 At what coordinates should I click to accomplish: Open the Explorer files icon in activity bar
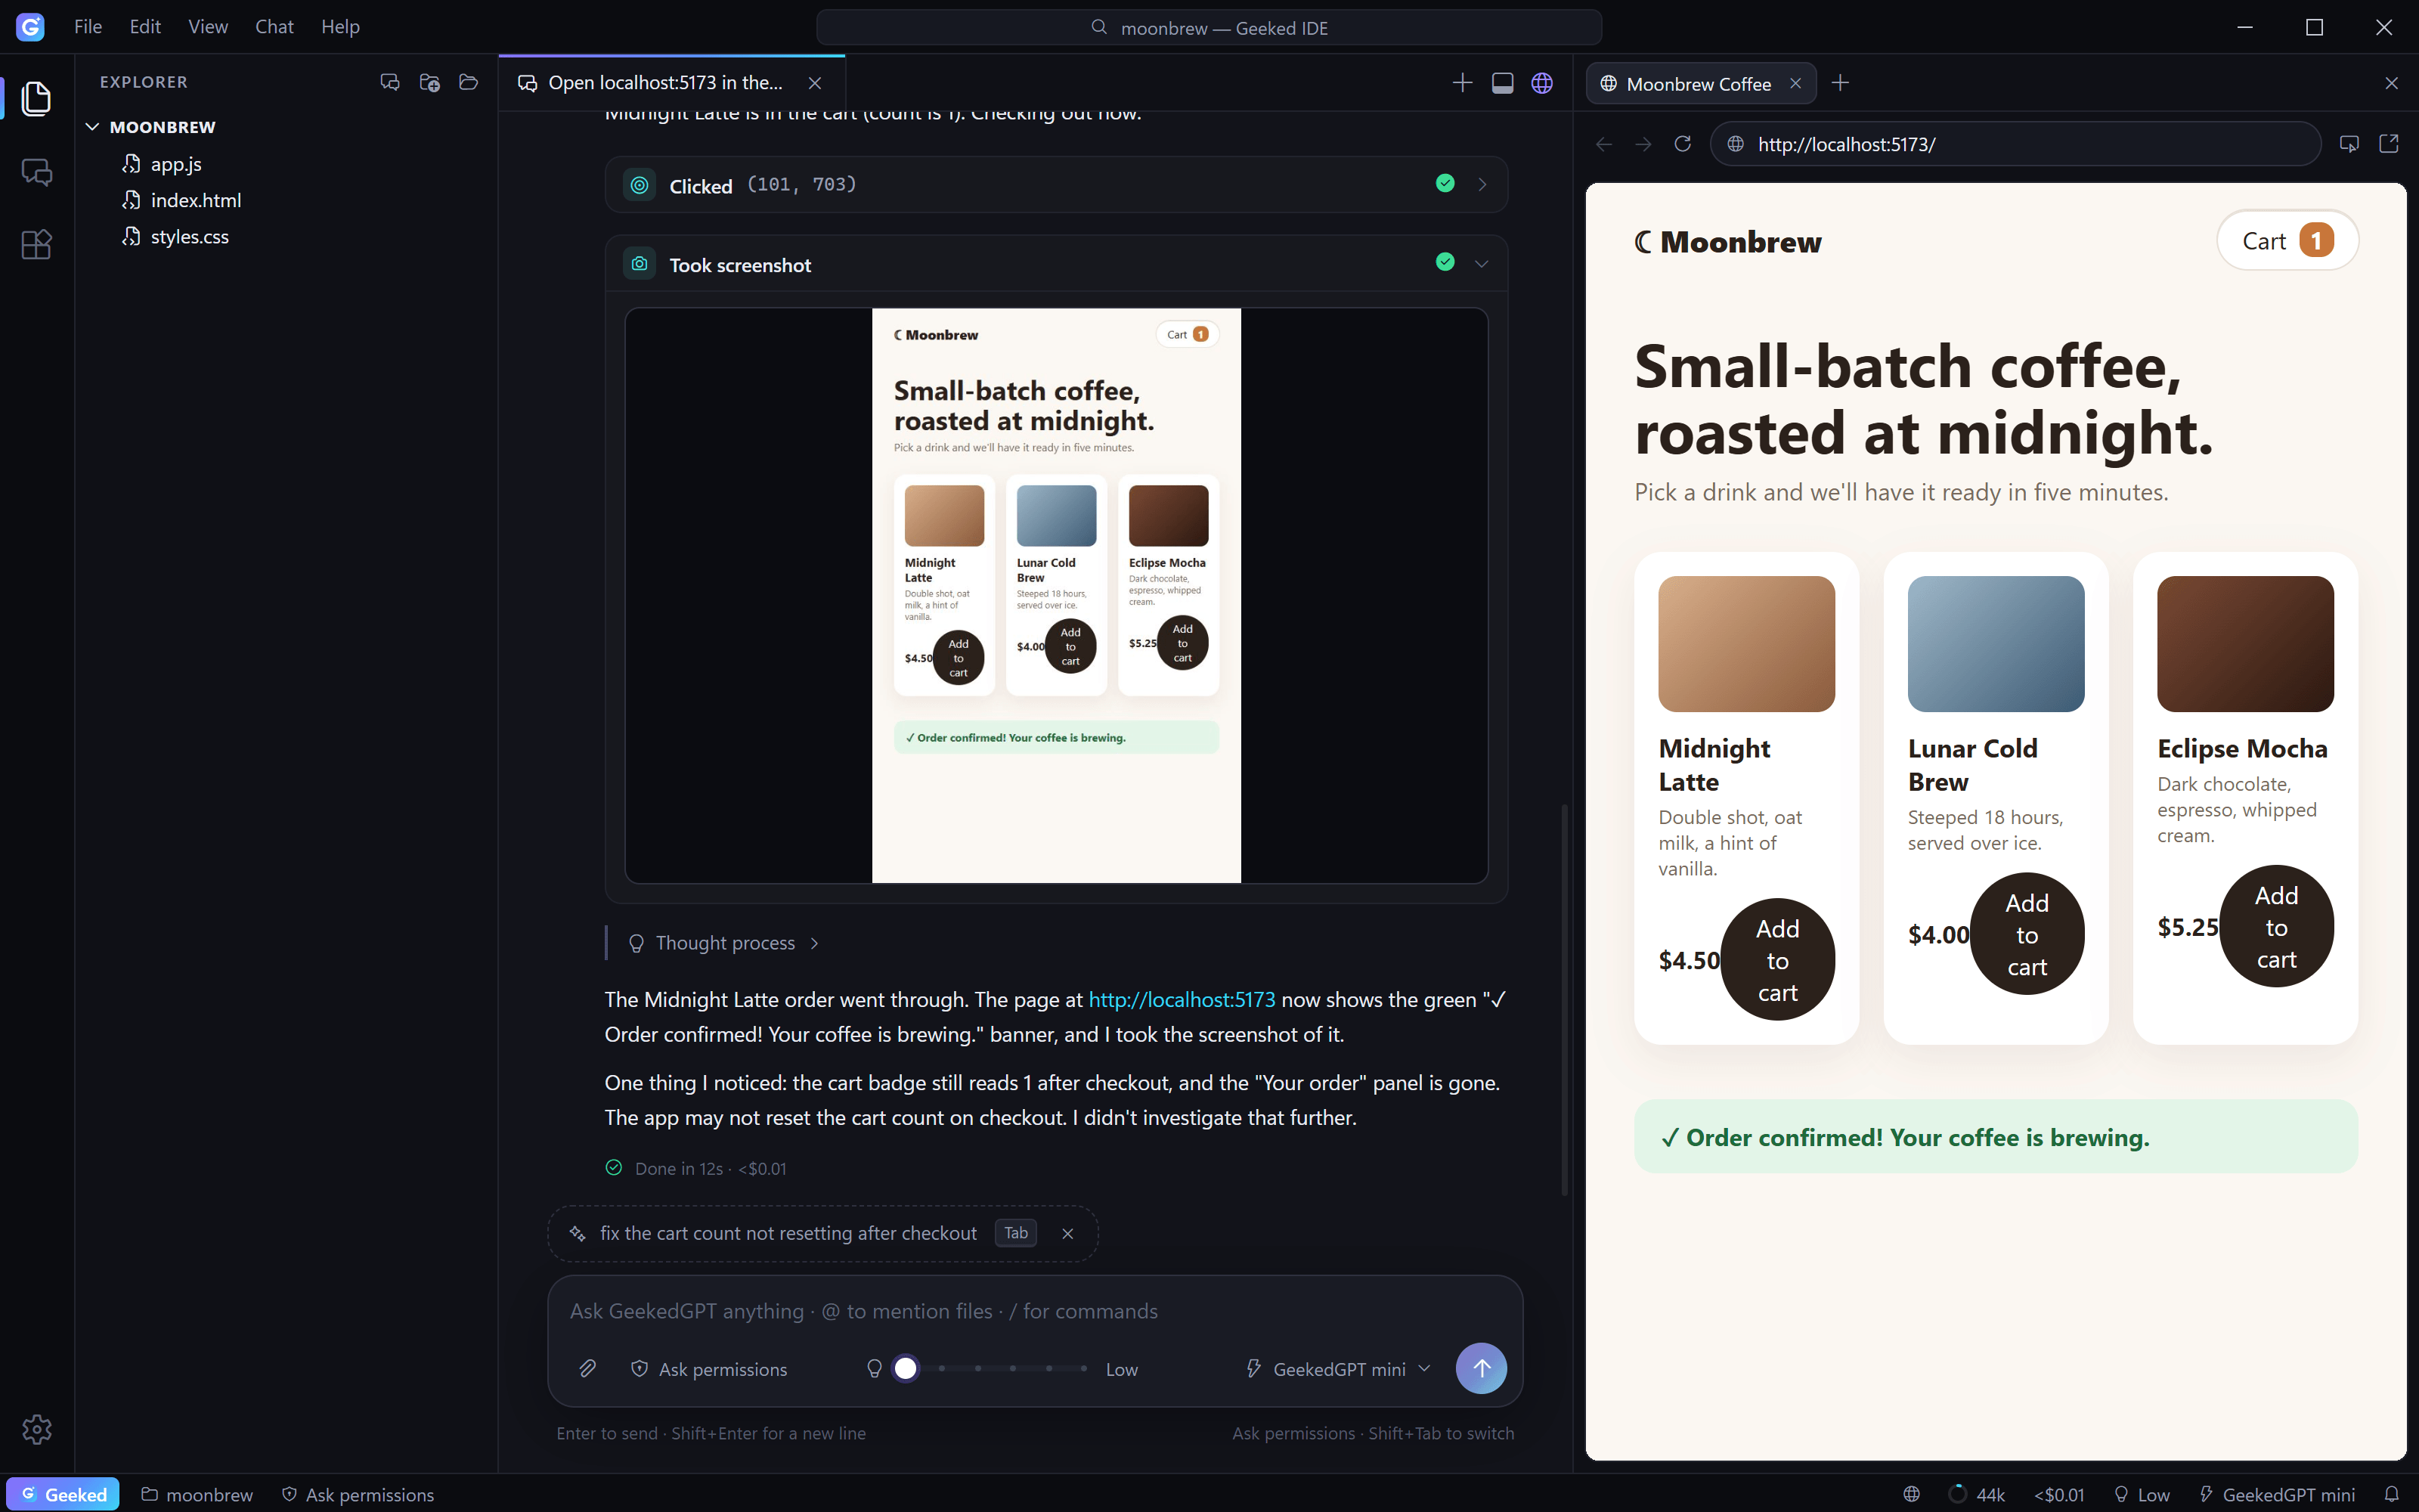coord(37,98)
